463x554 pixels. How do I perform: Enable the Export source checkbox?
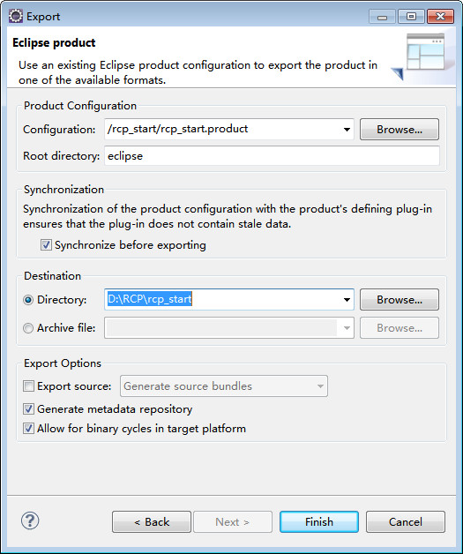tap(28, 386)
